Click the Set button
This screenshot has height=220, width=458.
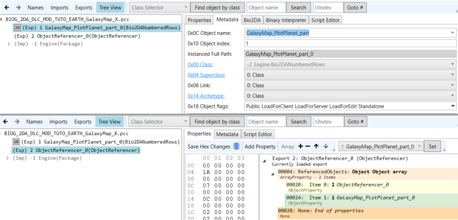coord(432,146)
